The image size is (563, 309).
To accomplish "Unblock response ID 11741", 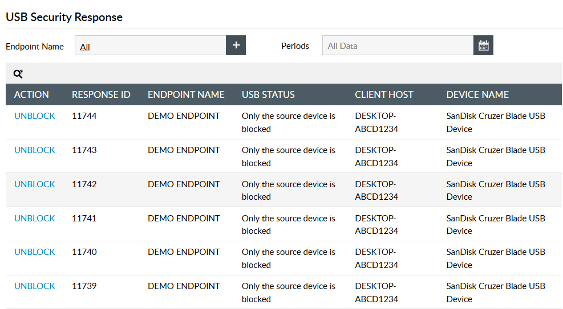I will pos(35,219).
